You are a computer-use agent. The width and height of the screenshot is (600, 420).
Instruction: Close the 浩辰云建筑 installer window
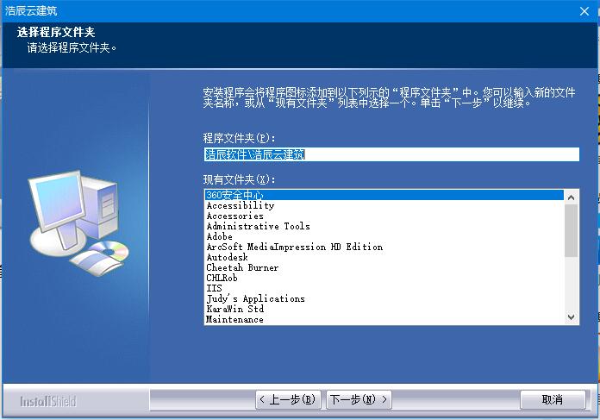click(583, 10)
